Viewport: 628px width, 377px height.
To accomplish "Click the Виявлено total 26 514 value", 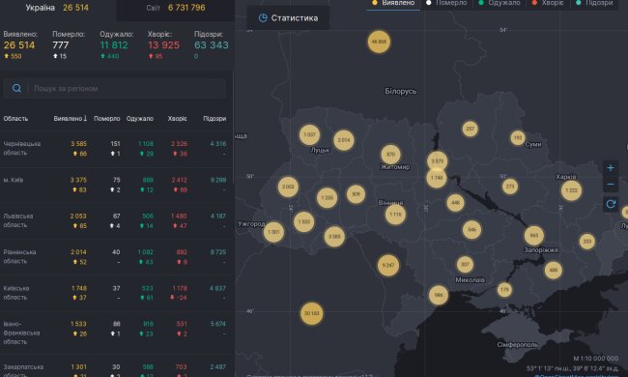I will [x=19, y=44].
